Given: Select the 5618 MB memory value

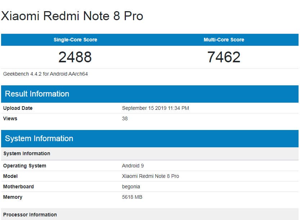Looking at the screenshot, I should click(133, 197).
